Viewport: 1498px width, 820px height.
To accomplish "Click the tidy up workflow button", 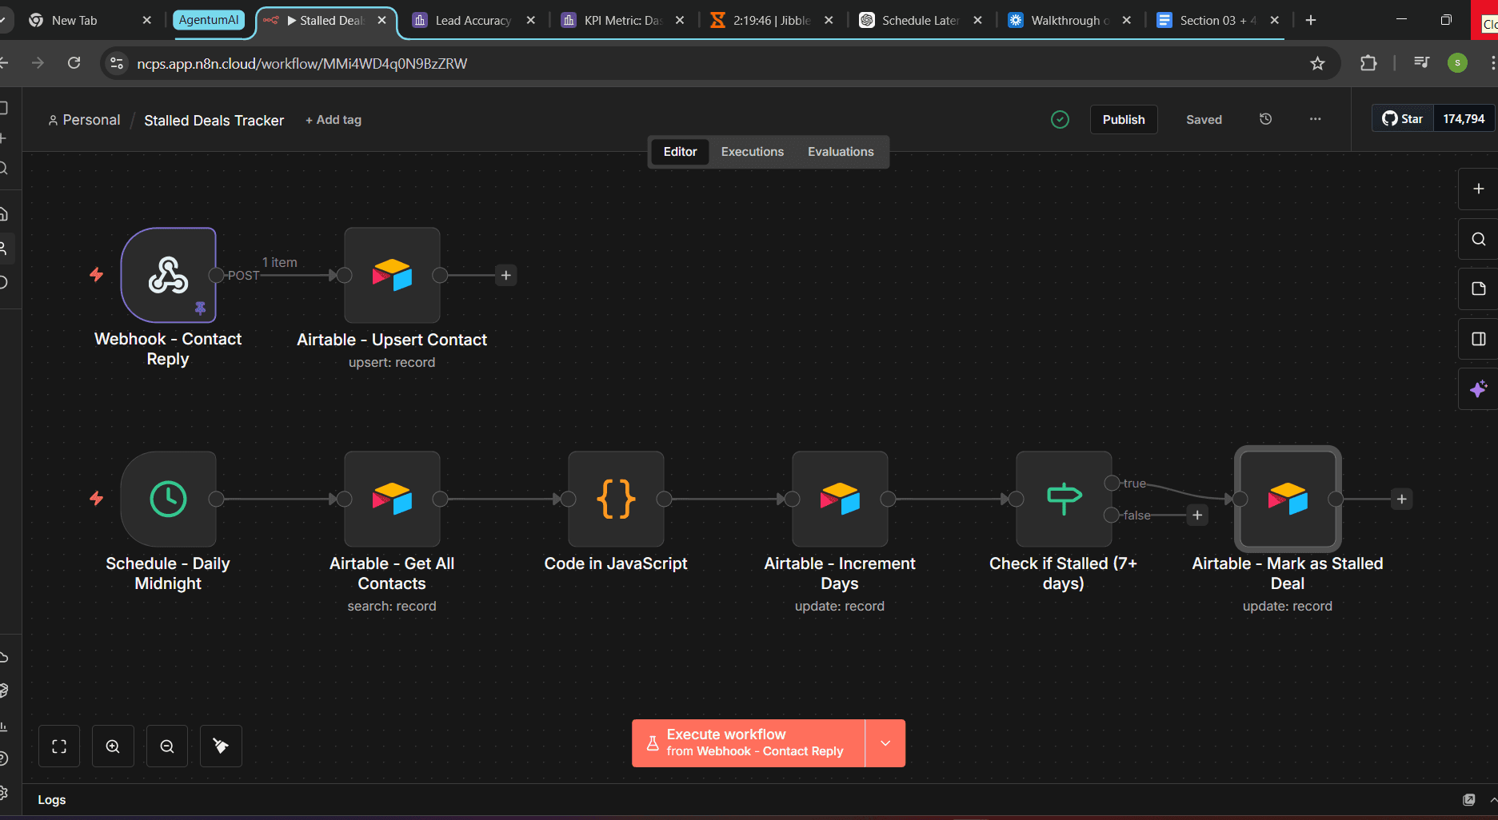I will (x=221, y=746).
